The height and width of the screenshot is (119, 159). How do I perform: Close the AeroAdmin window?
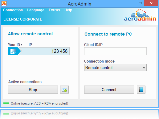click(151, 3)
